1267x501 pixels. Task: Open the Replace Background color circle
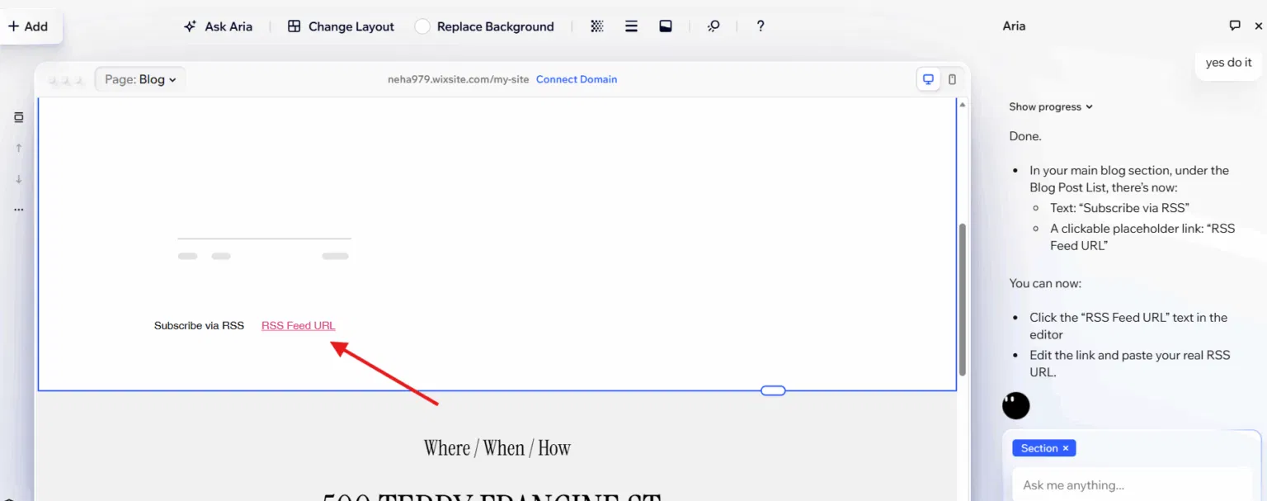[422, 26]
